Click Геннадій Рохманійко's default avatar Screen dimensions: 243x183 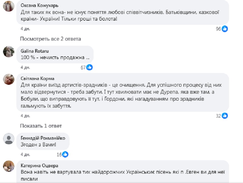[9, 139]
